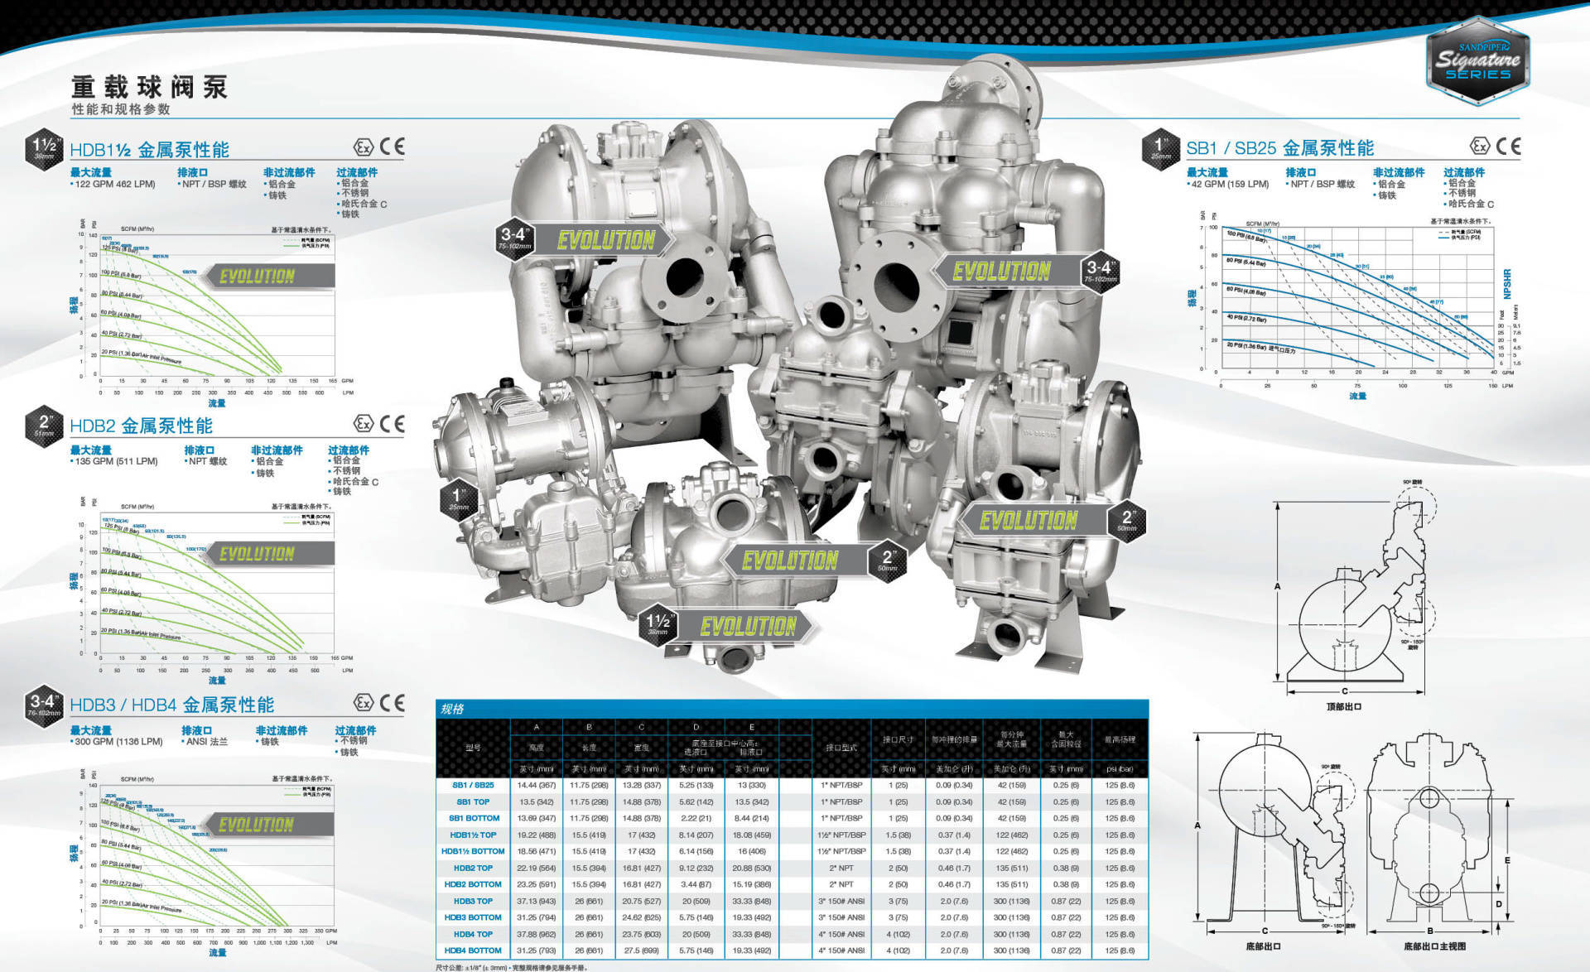Click the HDB2 金属泵性能 heading
The image size is (1590, 972).
point(142,426)
